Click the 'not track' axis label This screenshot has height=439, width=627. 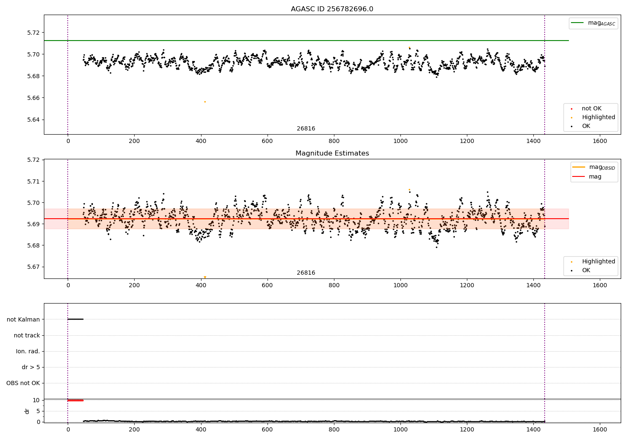point(27,335)
